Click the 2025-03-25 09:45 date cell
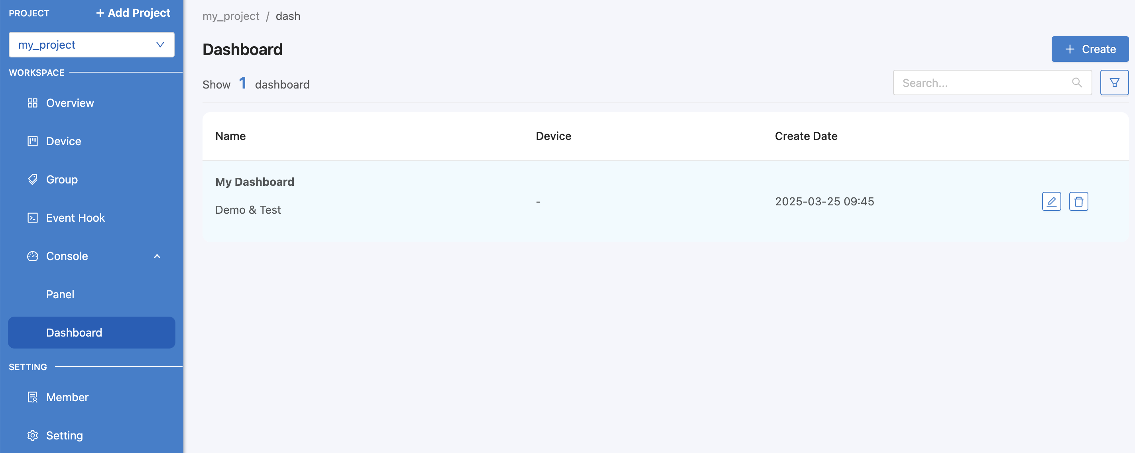The height and width of the screenshot is (453, 1135). point(824,201)
